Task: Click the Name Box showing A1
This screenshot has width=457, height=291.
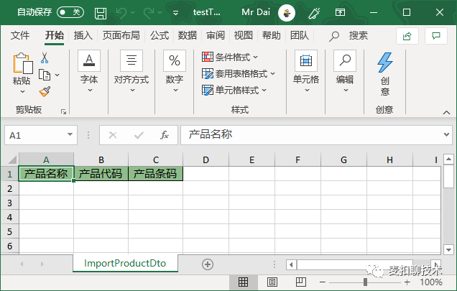Action: (x=35, y=135)
